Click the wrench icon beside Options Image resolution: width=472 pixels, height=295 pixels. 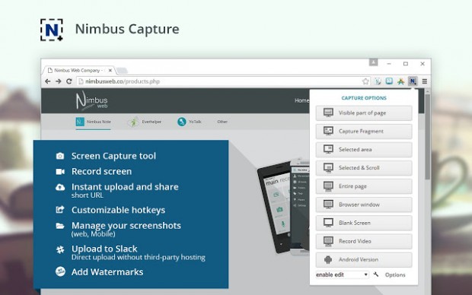[x=375, y=274]
